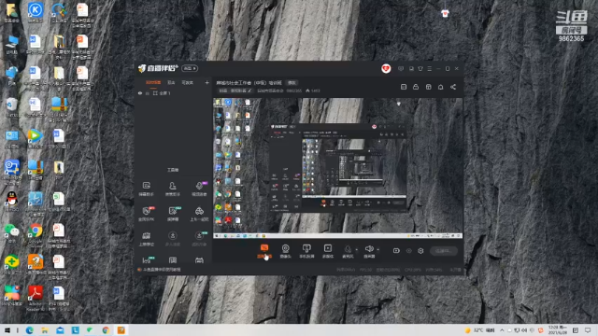Open Adobe Reader desktop shortcut
This screenshot has height=336, width=598.
click(36, 298)
